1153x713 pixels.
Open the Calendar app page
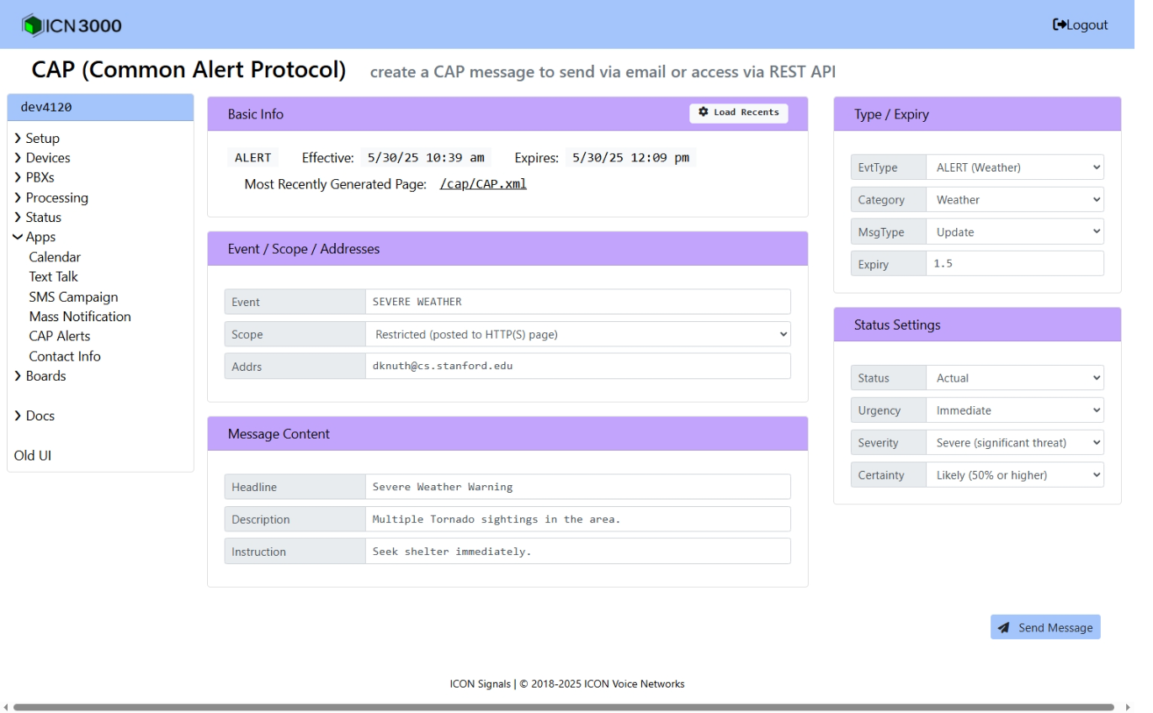pos(55,257)
